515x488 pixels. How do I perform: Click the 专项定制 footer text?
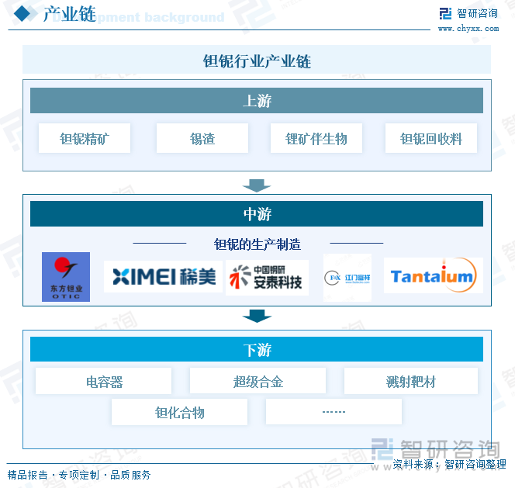point(79,475)
